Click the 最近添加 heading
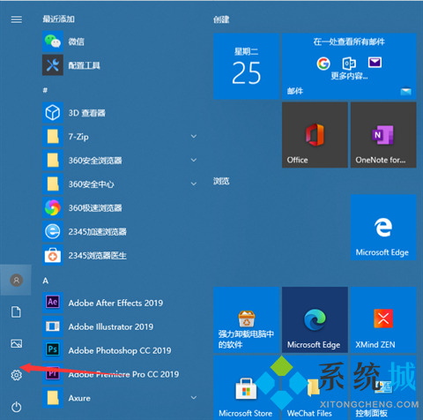 pyautogui.click(x=58, y=19)
